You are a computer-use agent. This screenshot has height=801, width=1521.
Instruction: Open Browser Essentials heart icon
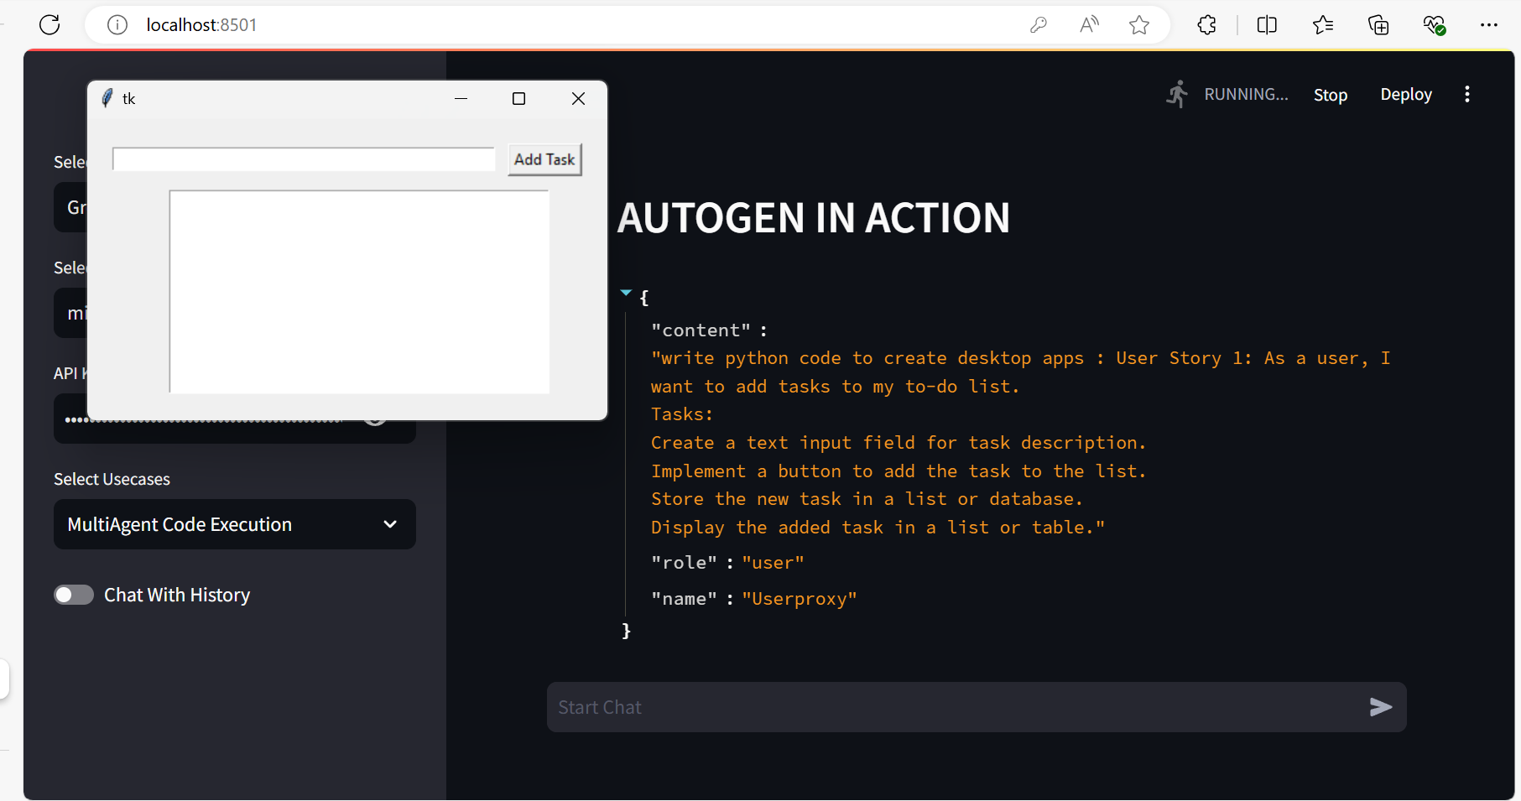point(1434,25)
